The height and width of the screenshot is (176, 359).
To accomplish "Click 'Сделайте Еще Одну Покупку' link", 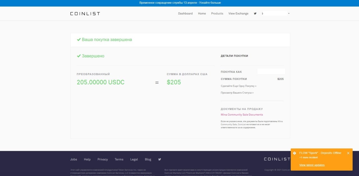I will (x=238, y=86).
